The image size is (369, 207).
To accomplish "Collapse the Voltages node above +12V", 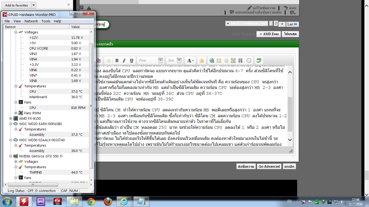I will pyautogui.click(x=16, y=32).
